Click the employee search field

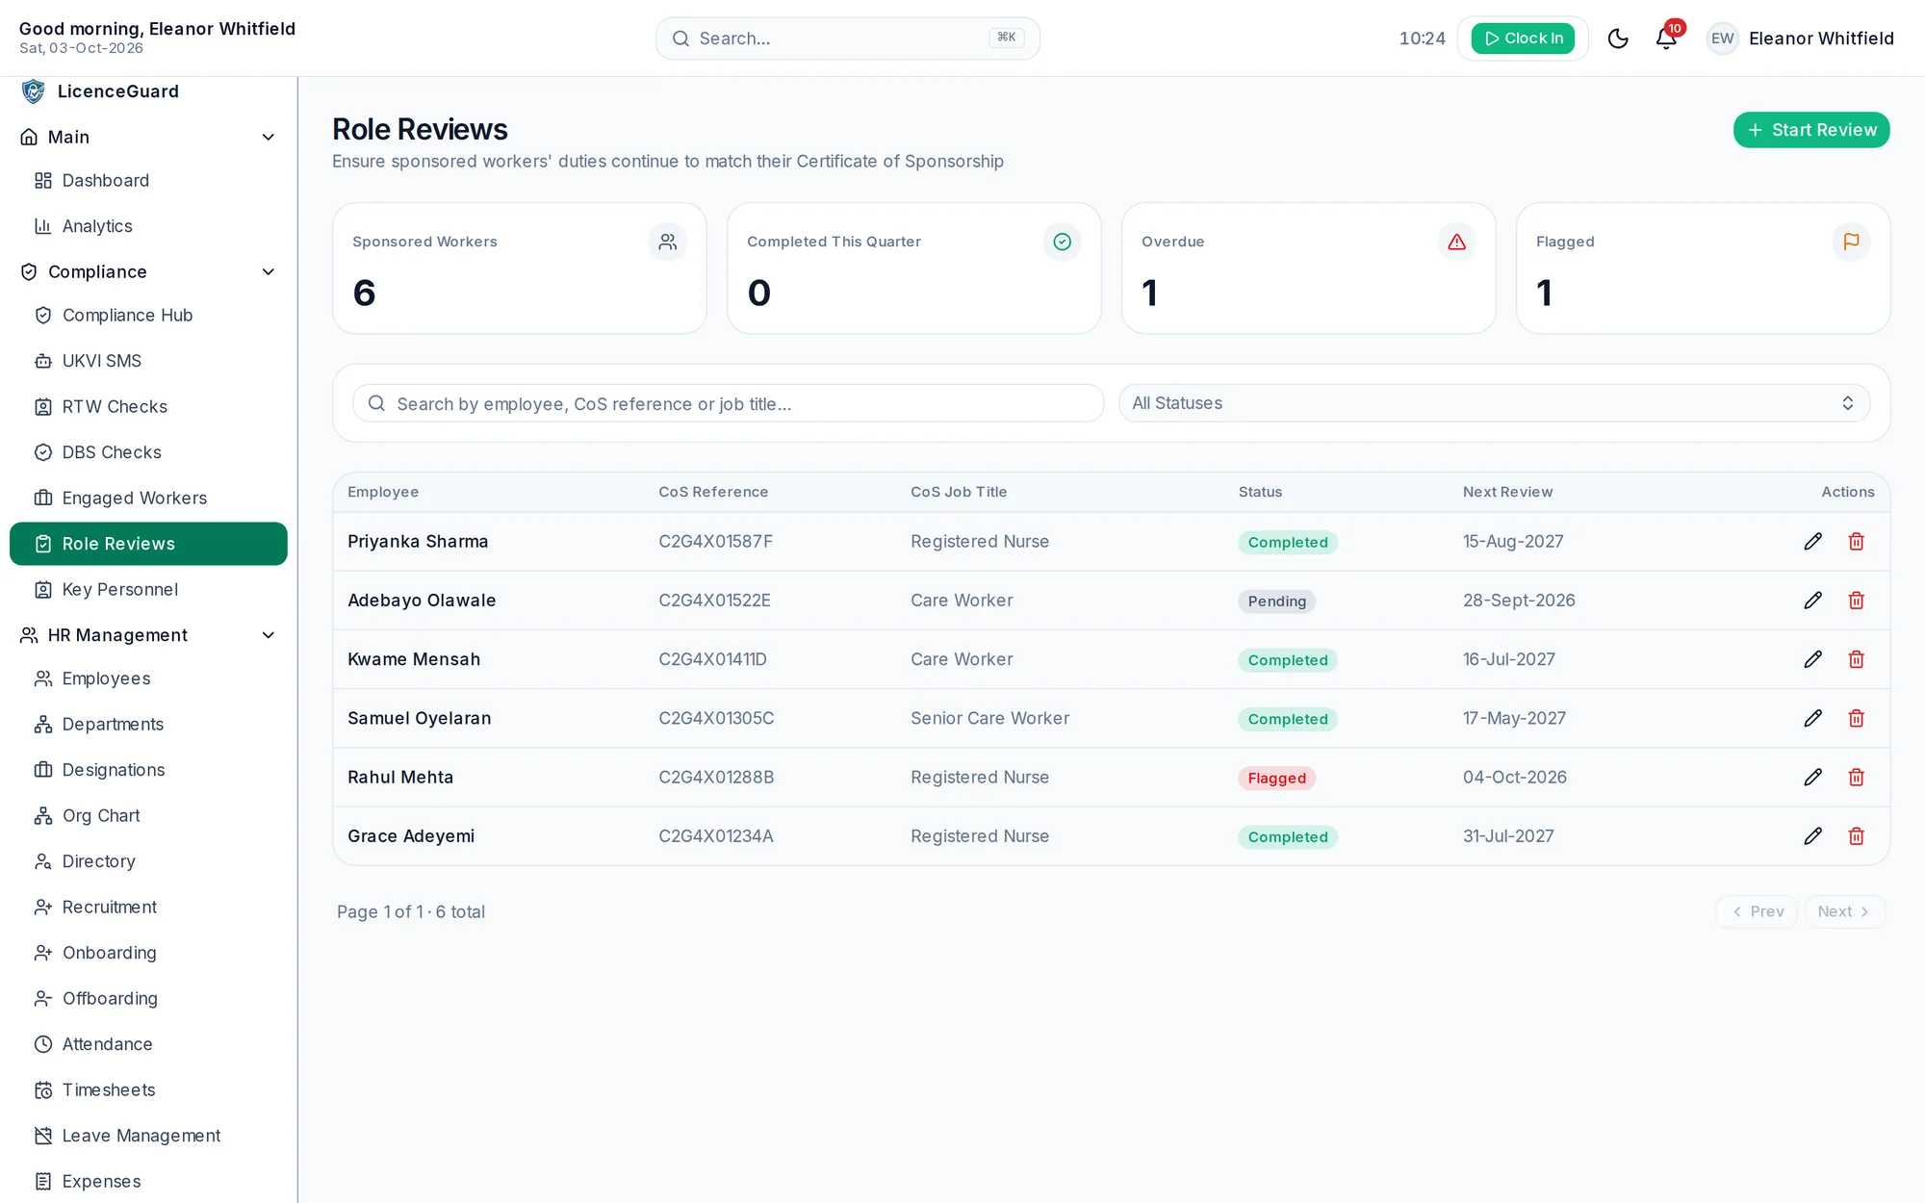(x=728, y=403)
